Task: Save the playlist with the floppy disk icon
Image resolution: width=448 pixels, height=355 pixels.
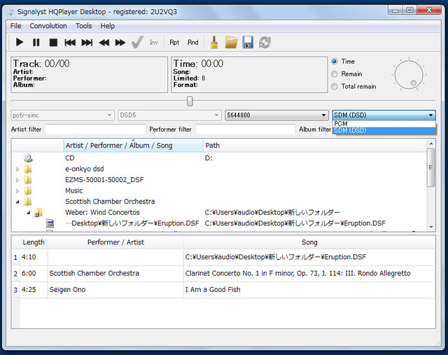Action: pyautogui.click(x=248, y=43)
